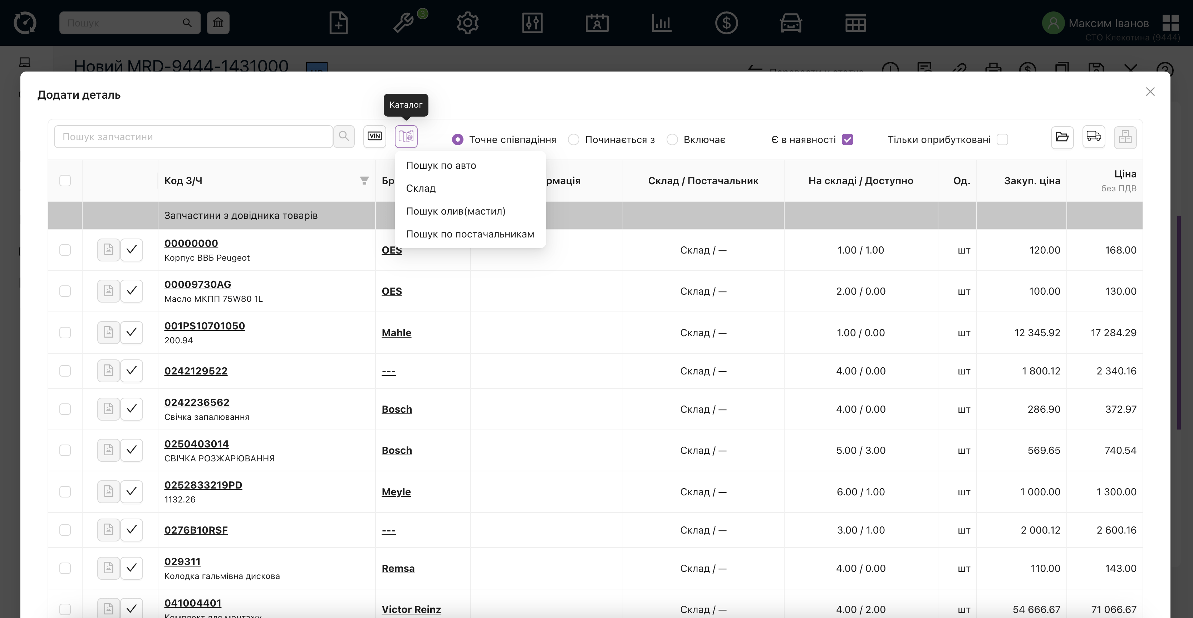This screenshot has width=1193, height=618.
Task: Click the bank building icon in header
Action: (218, 23)
